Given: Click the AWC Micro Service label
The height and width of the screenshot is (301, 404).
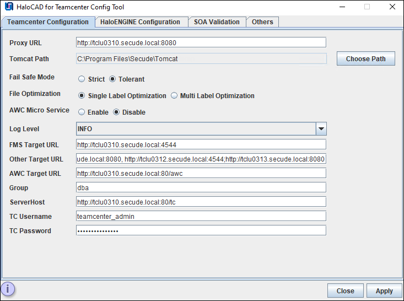Looking at the screenshot, I should [x=40, y=110].
